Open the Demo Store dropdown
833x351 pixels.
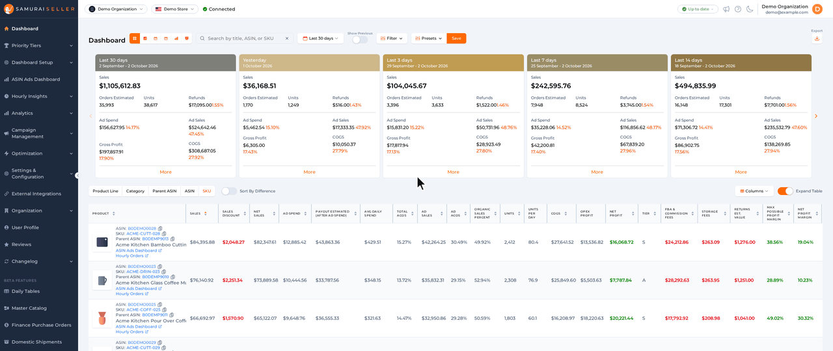point(175,9)
